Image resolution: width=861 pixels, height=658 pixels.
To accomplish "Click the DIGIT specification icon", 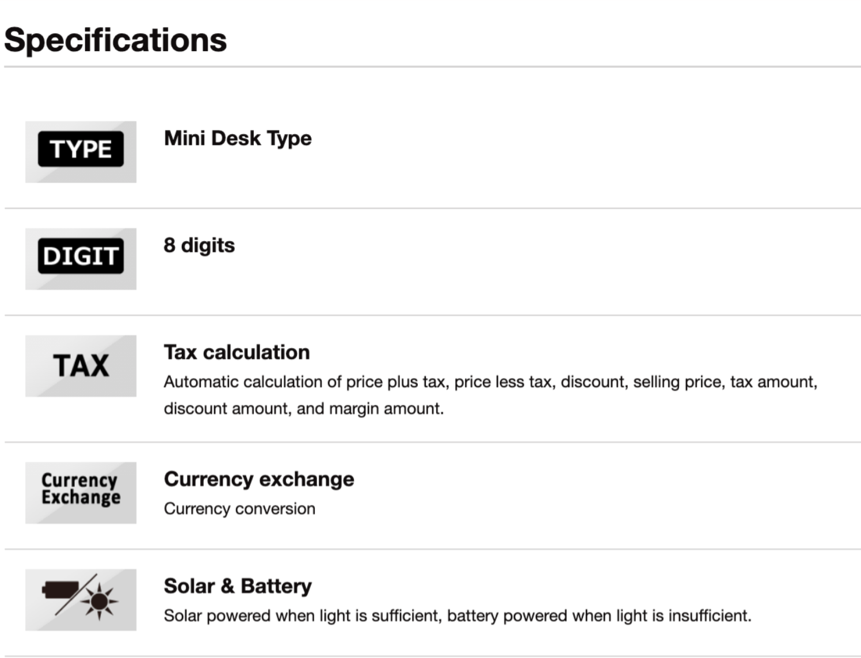I will click(81, 258).
